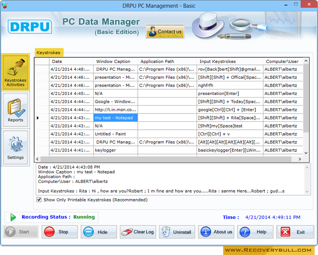Viewport: 318px width, 255px height.
Task: Click details pane scroll up arrow
Action: pyautogui.click(x=307, y=168)
